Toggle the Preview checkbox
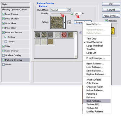This screenshot has height=118, width=121. tap(106, 21)
